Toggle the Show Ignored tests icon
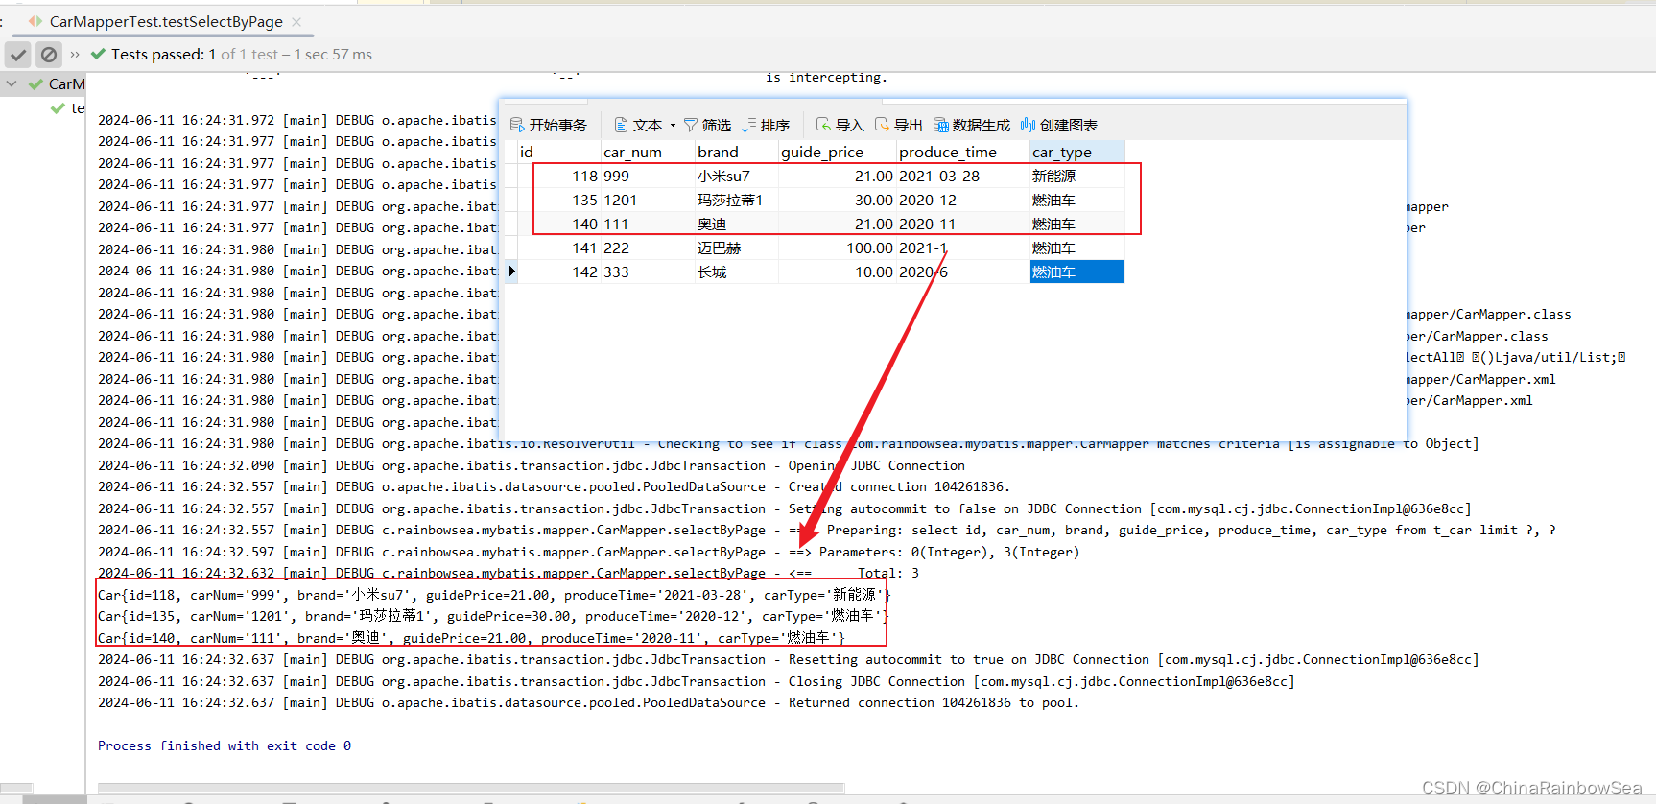Viewport: 1656px width, 804px height. point(49,55)
